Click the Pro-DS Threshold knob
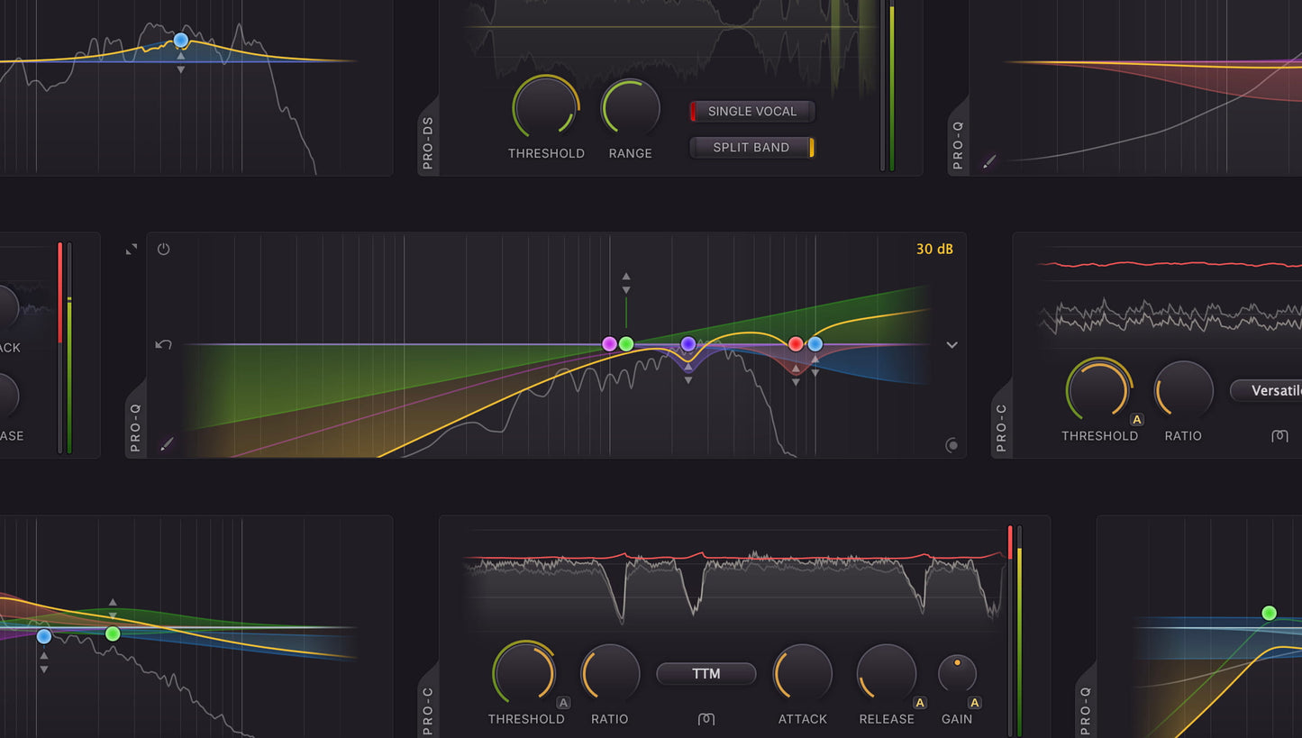Viewport: 1302px width, 738px height. point(545,106)
